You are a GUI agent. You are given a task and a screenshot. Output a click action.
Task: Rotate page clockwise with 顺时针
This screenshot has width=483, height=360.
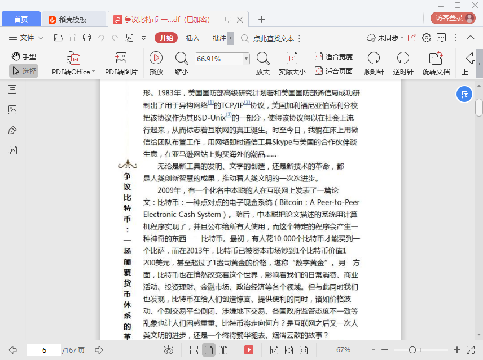click(x=374, y=58)
